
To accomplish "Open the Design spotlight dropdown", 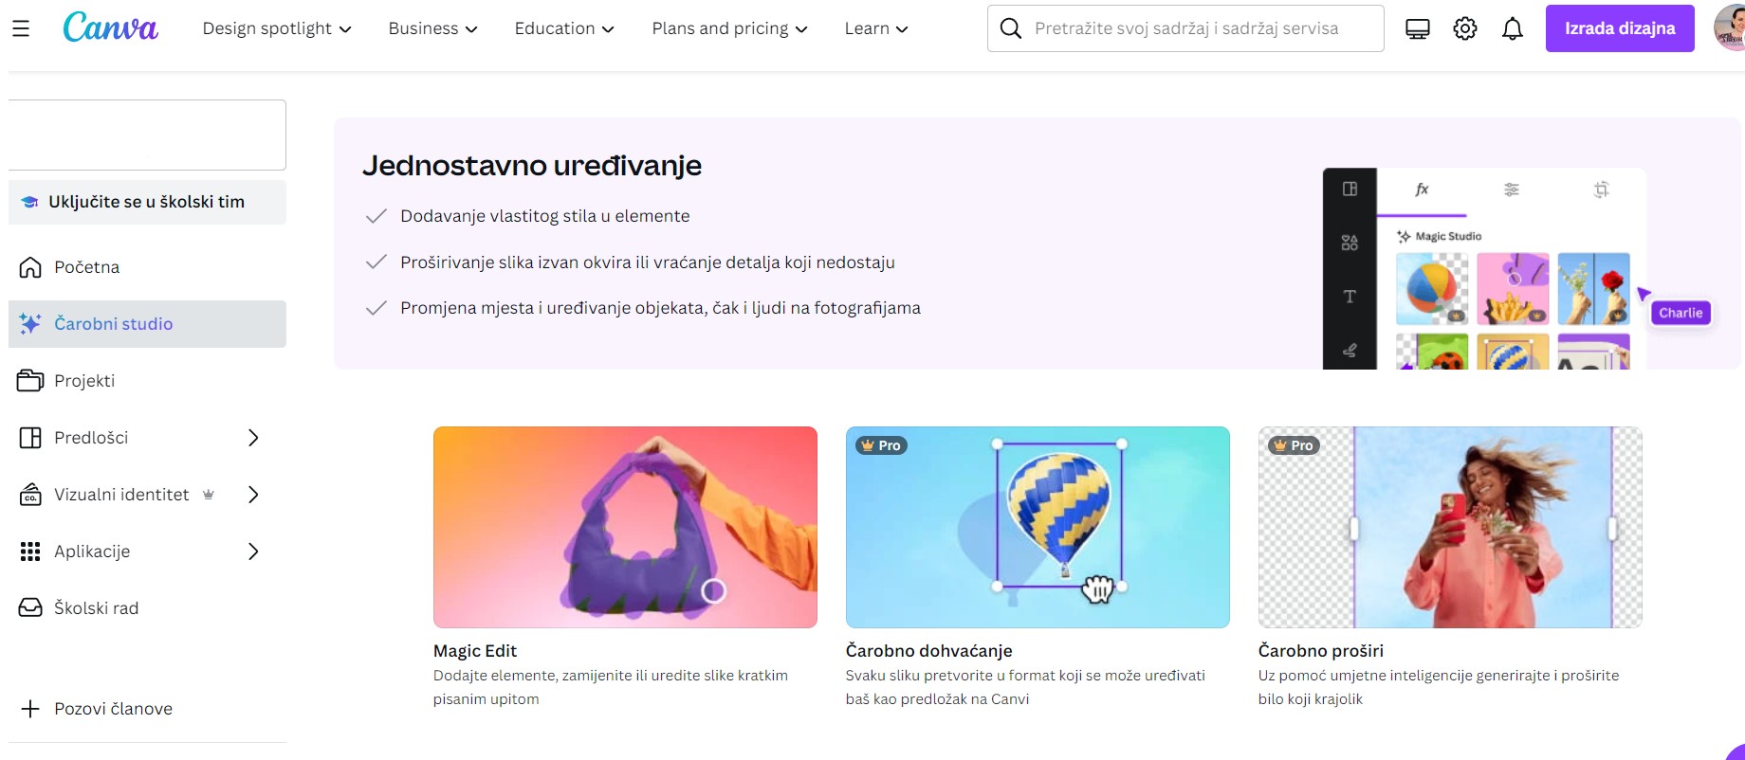I will point(277,28).
